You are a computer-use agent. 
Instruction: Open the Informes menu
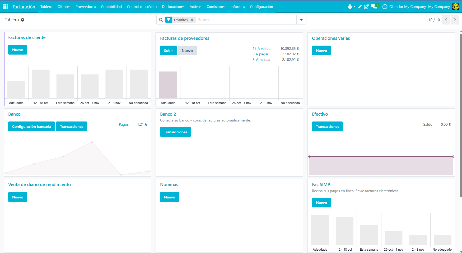click(x=238, y=7)
